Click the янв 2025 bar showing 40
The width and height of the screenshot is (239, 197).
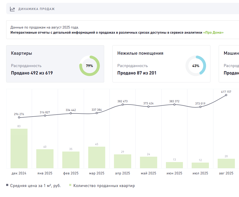point(45,159)
